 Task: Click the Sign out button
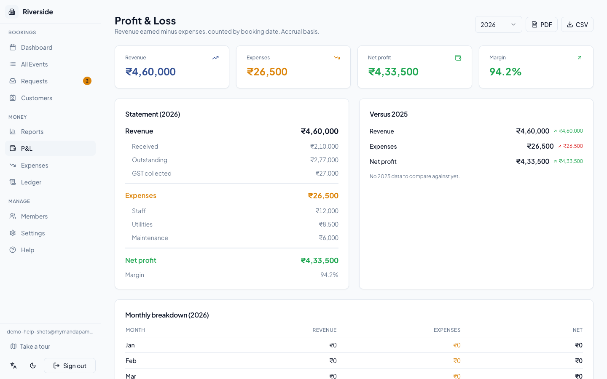pyautogui.click(x=70, y=366)
